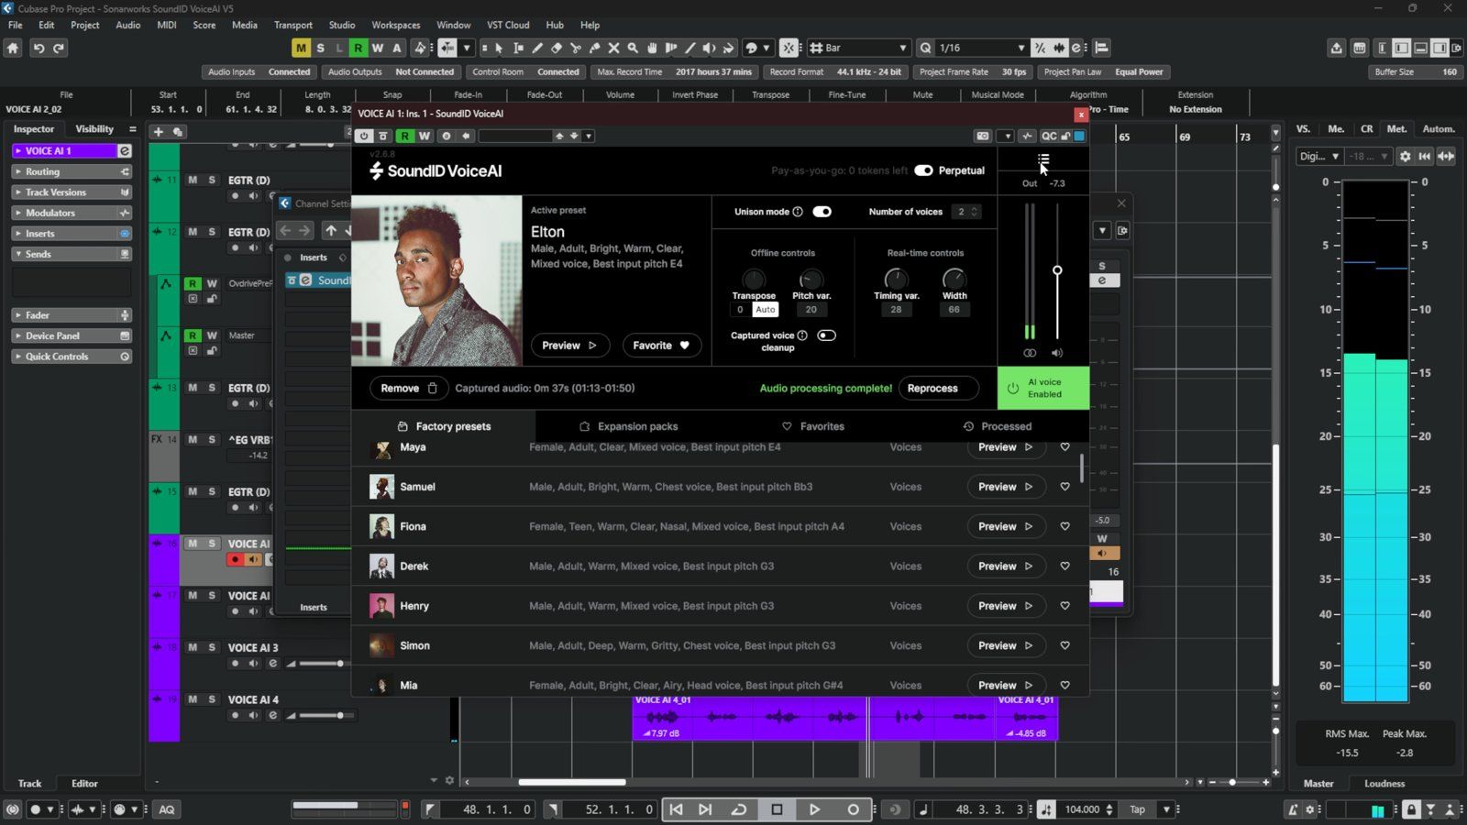This screenshot has width=1467, height=825.
Task: Favorite the Samuel preset heart icon
Action: point(1064,487)
